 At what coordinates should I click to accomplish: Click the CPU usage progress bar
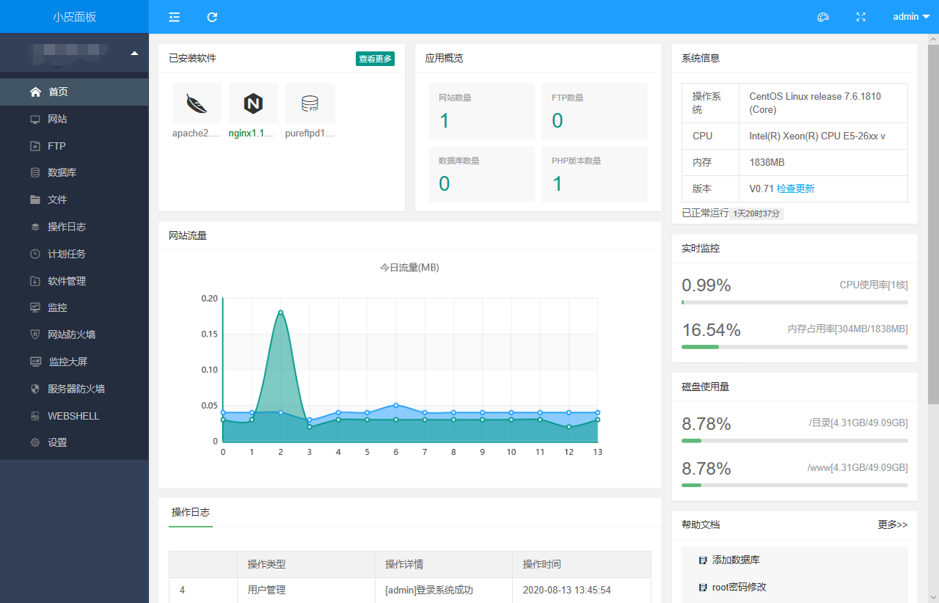click(794, 302)
